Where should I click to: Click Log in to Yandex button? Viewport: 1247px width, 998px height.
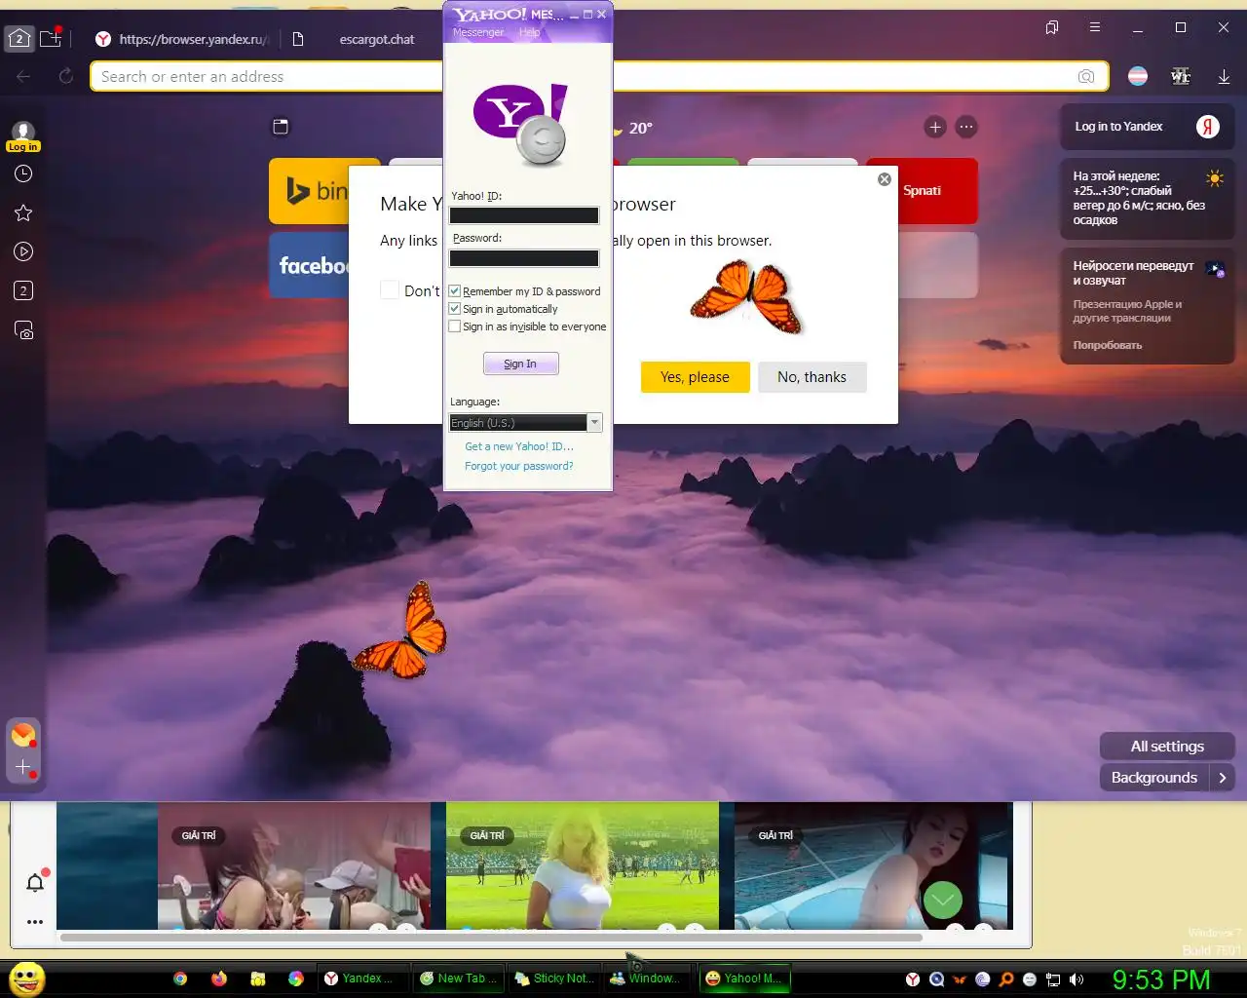[x=1147, y=127]
